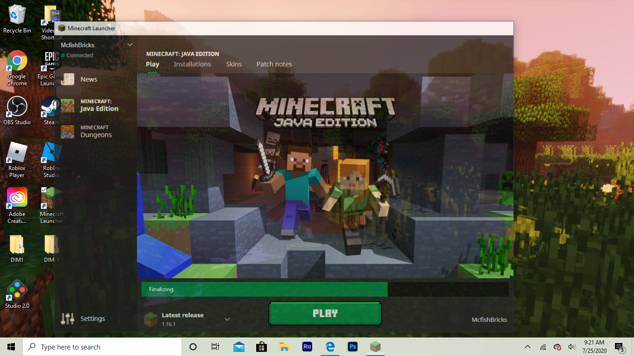The image size is (634, 356).
Task: Select the Minecraft Dungeons icon in sidebar
Action: pyautogui.click(x=68, y=131)
